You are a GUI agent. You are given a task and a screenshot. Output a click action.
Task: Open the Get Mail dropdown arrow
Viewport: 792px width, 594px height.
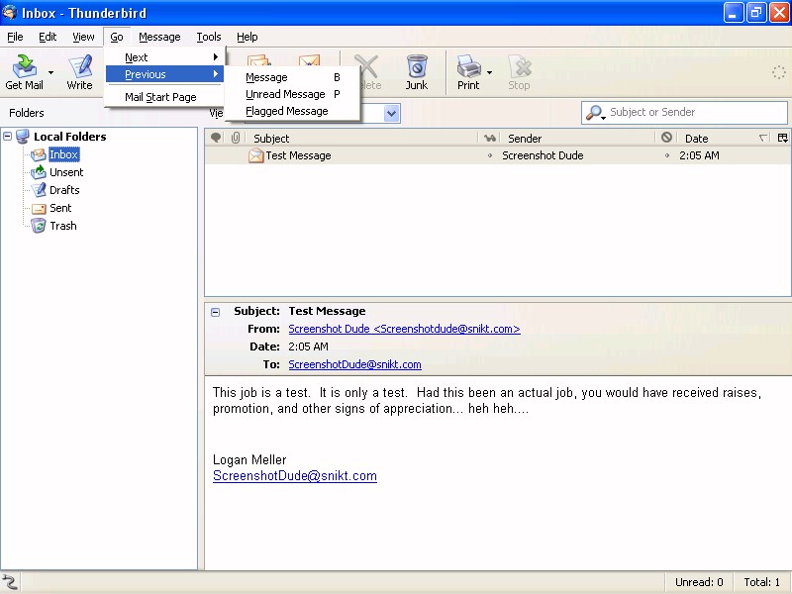(x=50, y=72)
